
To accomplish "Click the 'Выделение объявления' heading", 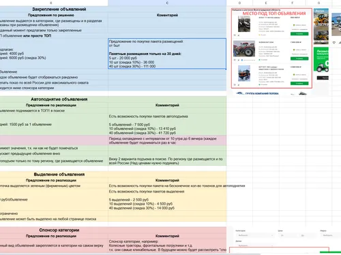I will pyautogui.click(x=59, y=174).
